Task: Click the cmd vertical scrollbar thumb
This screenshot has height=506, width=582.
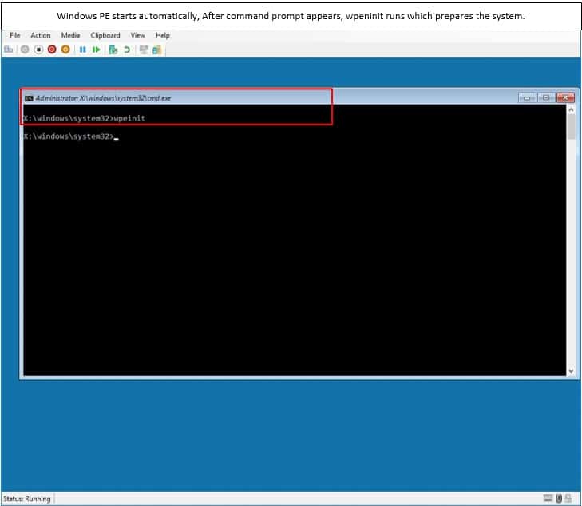Action: [572, 127]
